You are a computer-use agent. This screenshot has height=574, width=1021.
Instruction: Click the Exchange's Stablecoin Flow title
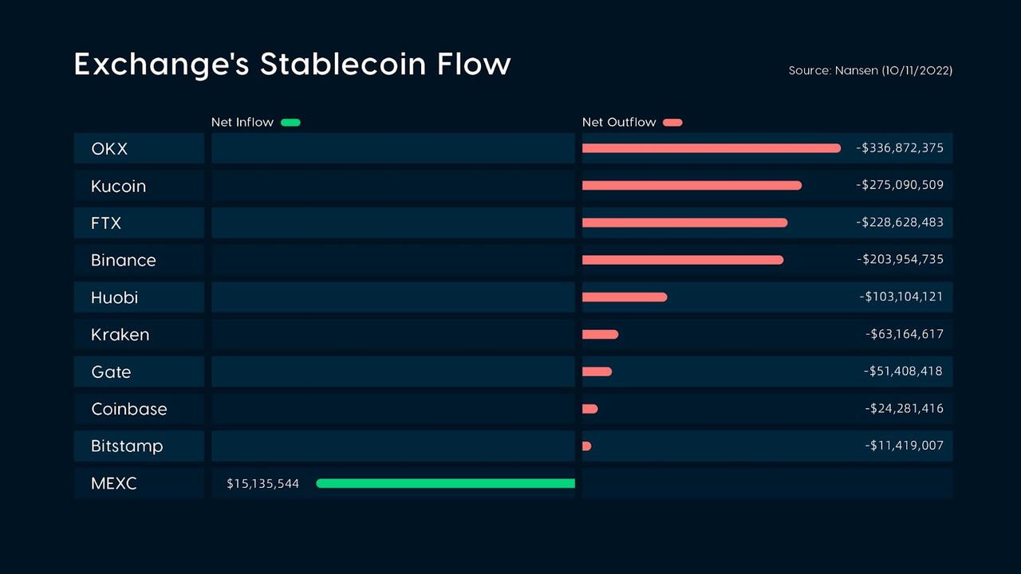(x=292, y=64)
